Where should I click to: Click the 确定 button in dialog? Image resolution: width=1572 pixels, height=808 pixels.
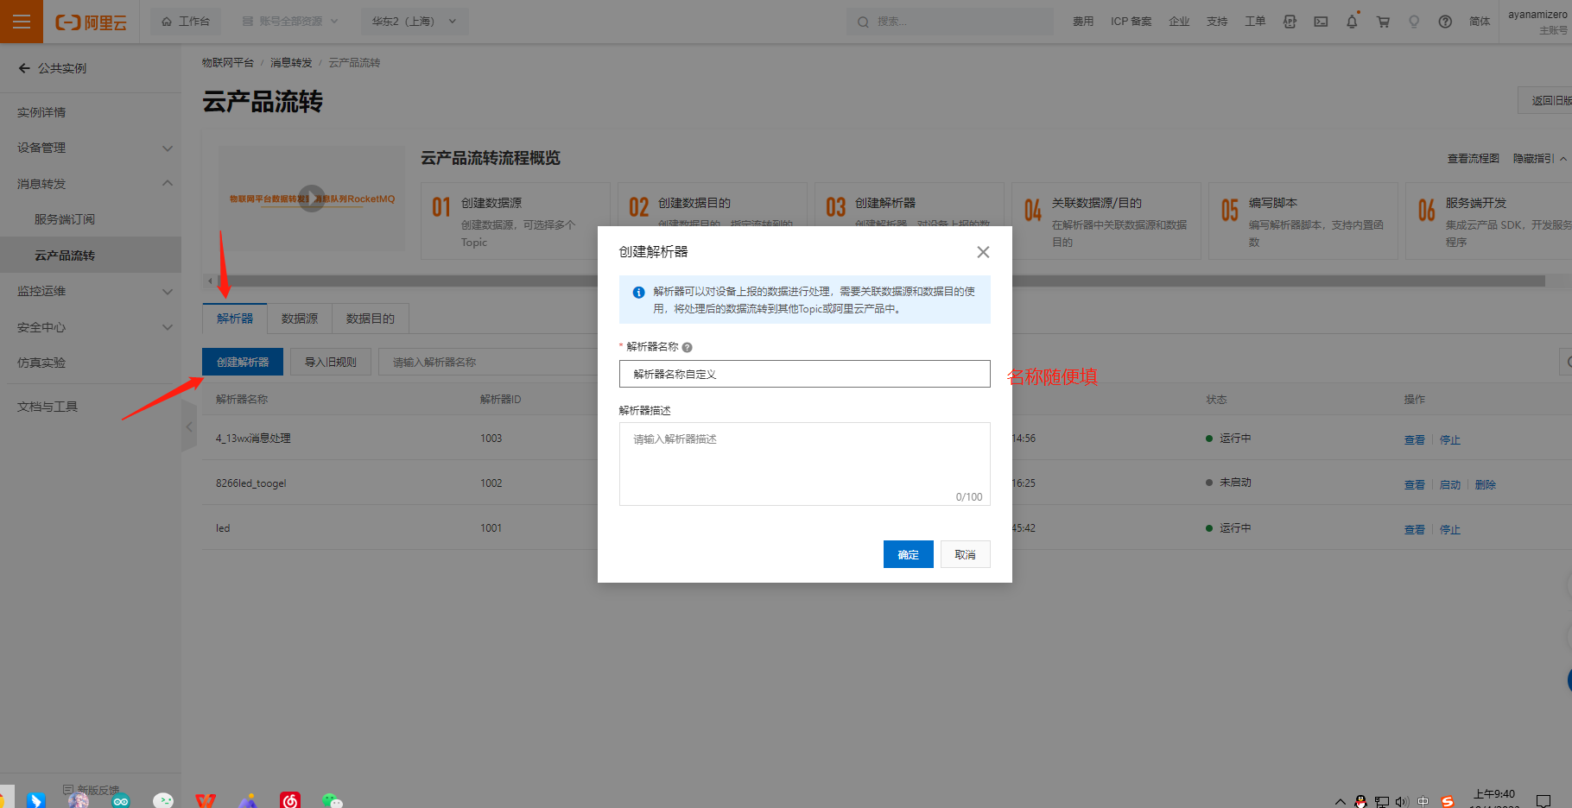click(908, 554)
